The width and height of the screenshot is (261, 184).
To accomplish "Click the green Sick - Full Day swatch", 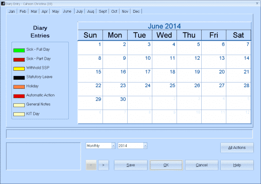I will click(19, 50).
